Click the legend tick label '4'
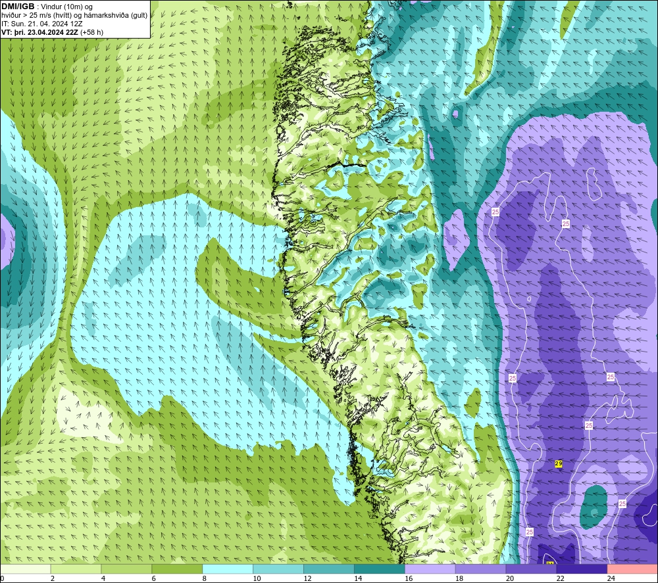Viewport: 658px width, 583px height. pyautogui.click(x=103, y=578)
